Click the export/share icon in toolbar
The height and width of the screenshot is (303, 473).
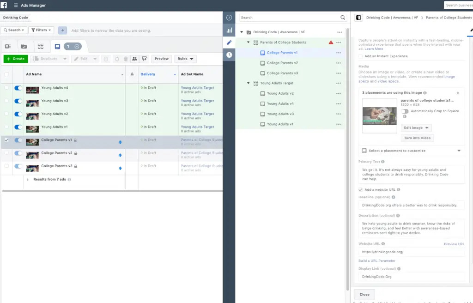coord(144,59)
